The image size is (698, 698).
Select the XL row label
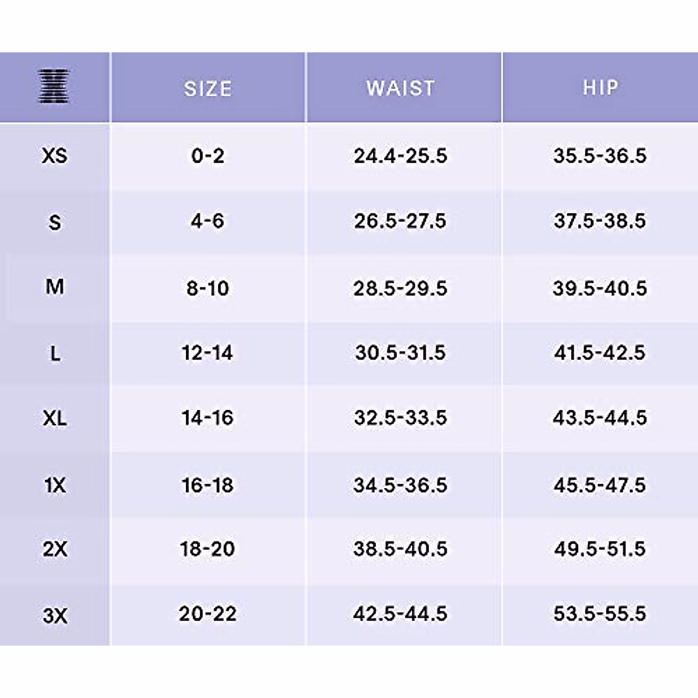[55, 418]
